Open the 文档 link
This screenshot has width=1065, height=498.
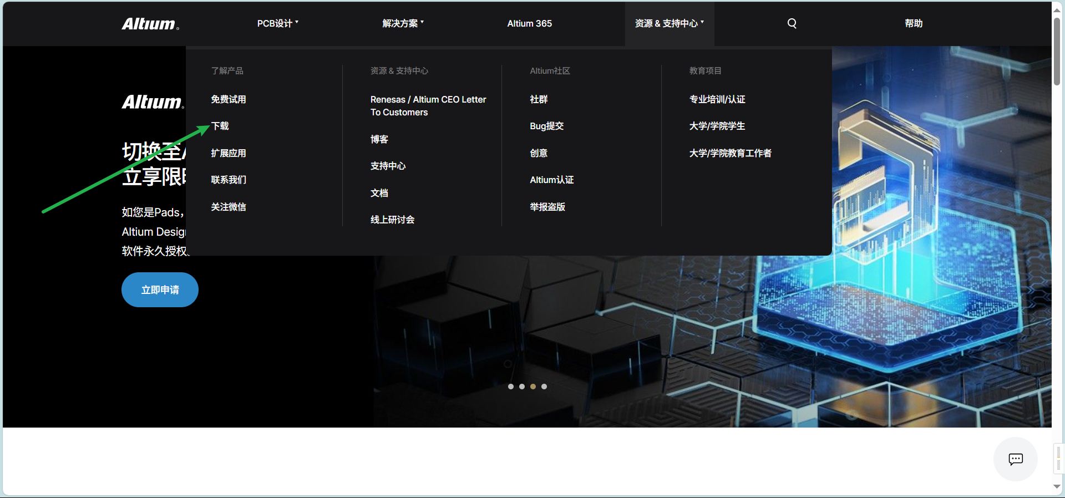(x=379, y=193)
